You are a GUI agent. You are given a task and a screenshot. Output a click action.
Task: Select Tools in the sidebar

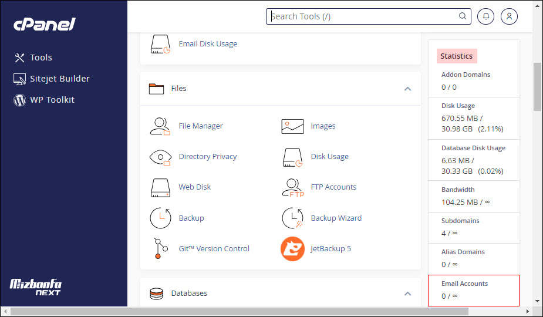(x=41, y=58)
